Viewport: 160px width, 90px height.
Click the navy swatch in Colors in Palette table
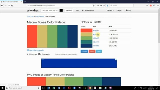click(x=86, y=46)
